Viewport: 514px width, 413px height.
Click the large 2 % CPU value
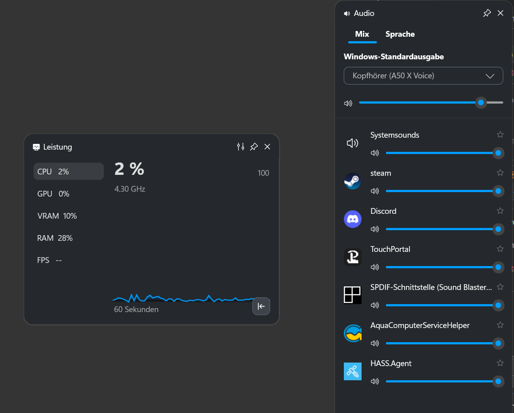(x=129, y=169)
